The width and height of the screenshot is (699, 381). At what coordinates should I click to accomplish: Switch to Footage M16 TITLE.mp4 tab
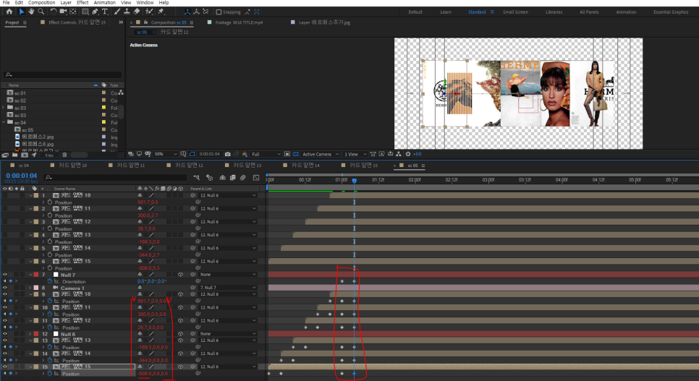coord(239,22)
